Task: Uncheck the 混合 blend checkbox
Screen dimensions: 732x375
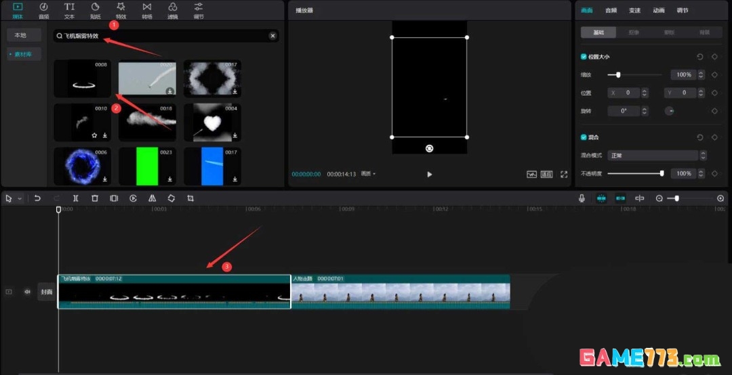Action: tap(584, 137)
